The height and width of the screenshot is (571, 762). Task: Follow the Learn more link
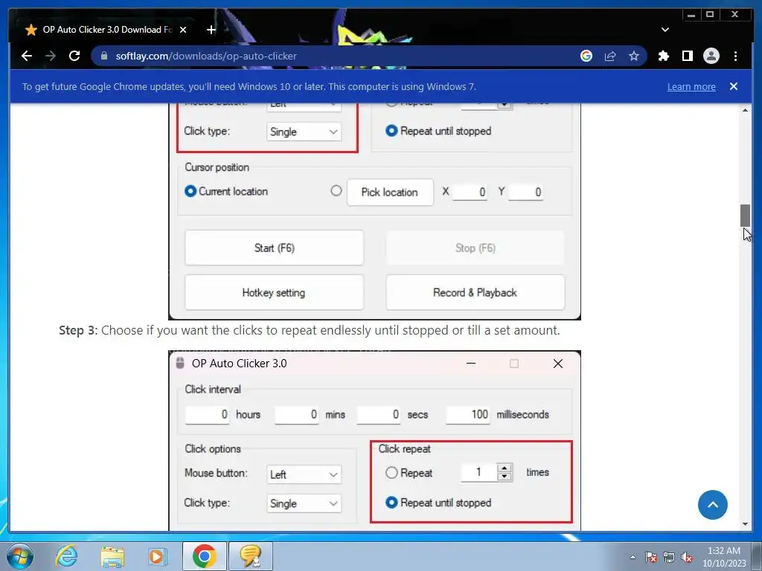pyautogui.click(x=691, y=87)
